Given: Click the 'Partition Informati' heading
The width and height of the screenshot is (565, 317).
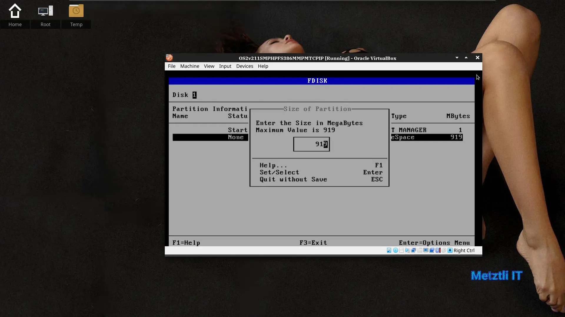Looking at the screenshot, I should click(x=210, y=109).
